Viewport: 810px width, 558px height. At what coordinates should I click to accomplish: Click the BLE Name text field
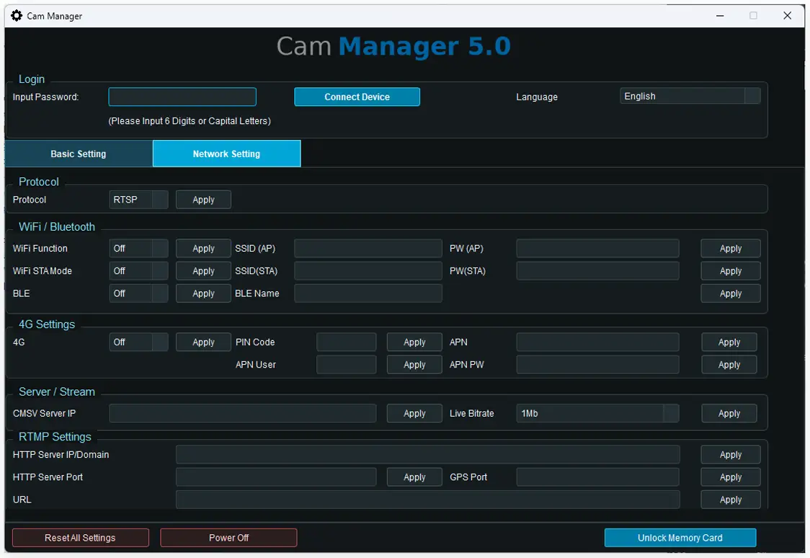(368, 293)
